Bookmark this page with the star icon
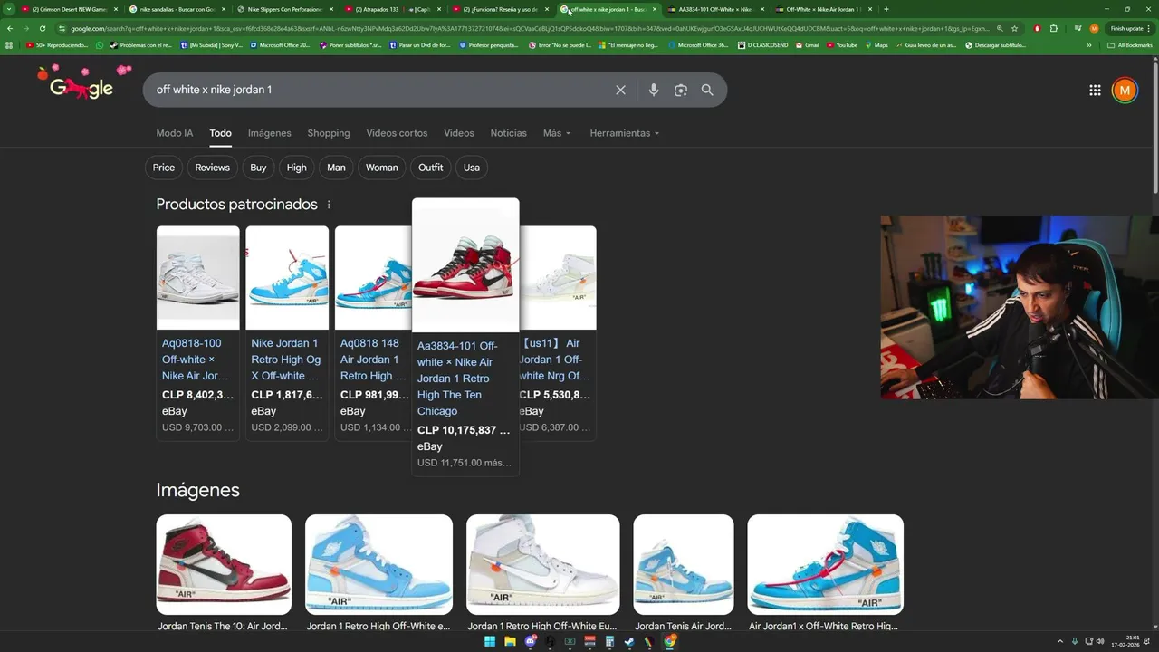 [1014, 28]
